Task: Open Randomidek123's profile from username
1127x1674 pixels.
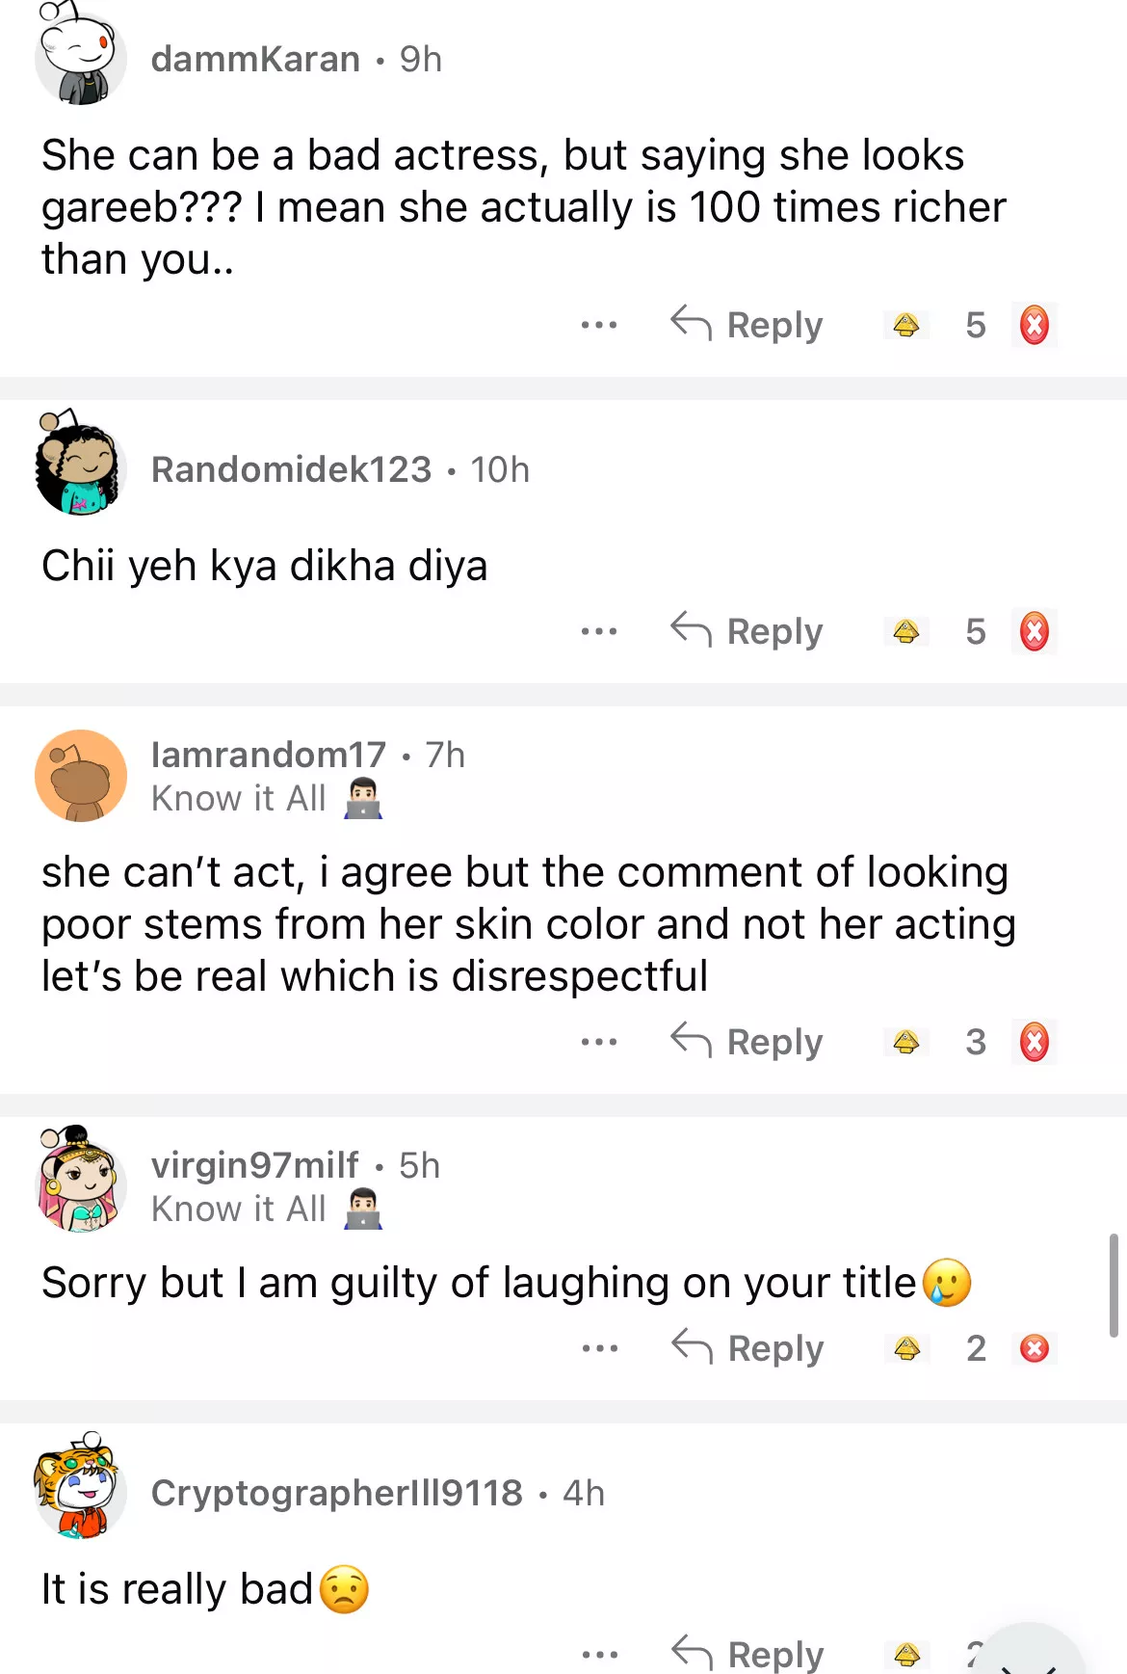Action: pos(291,469)
